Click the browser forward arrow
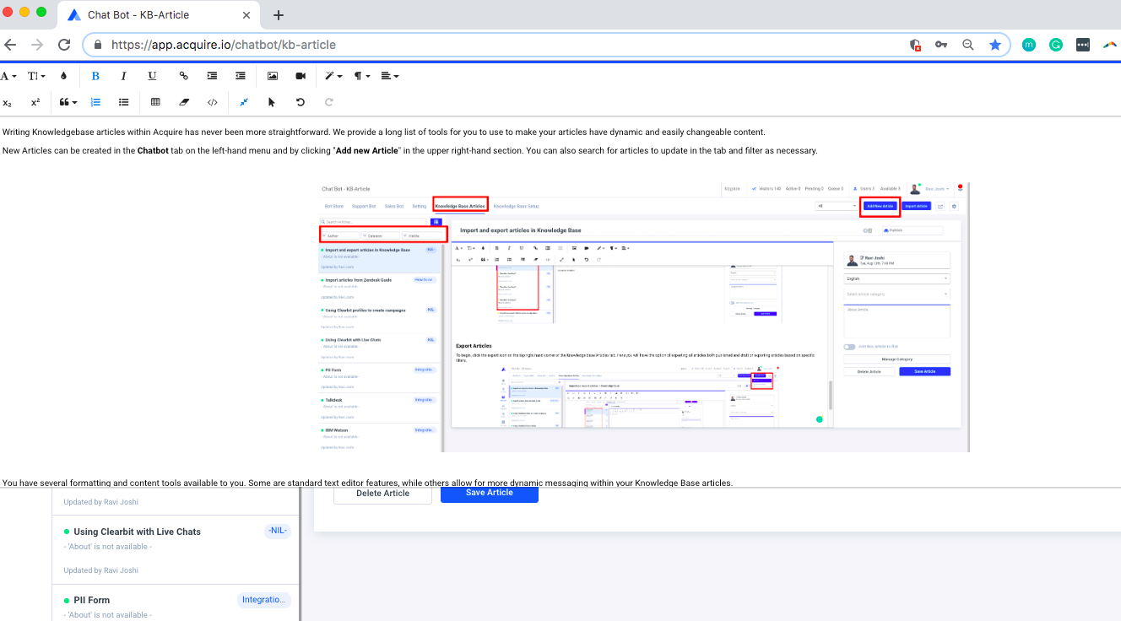Image resolution: width=1121 pixels, height=621 pixels. pos(37,45)
